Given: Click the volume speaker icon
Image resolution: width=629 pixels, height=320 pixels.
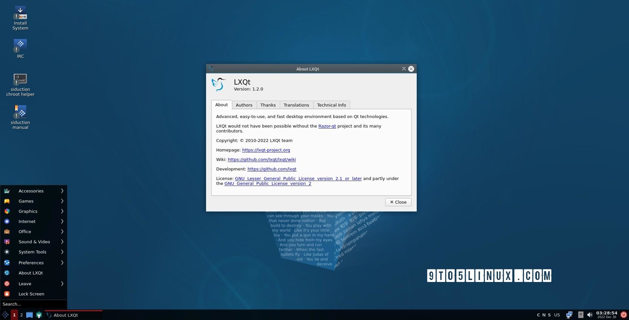Looking at the screenshot, I should coord(590,315).
